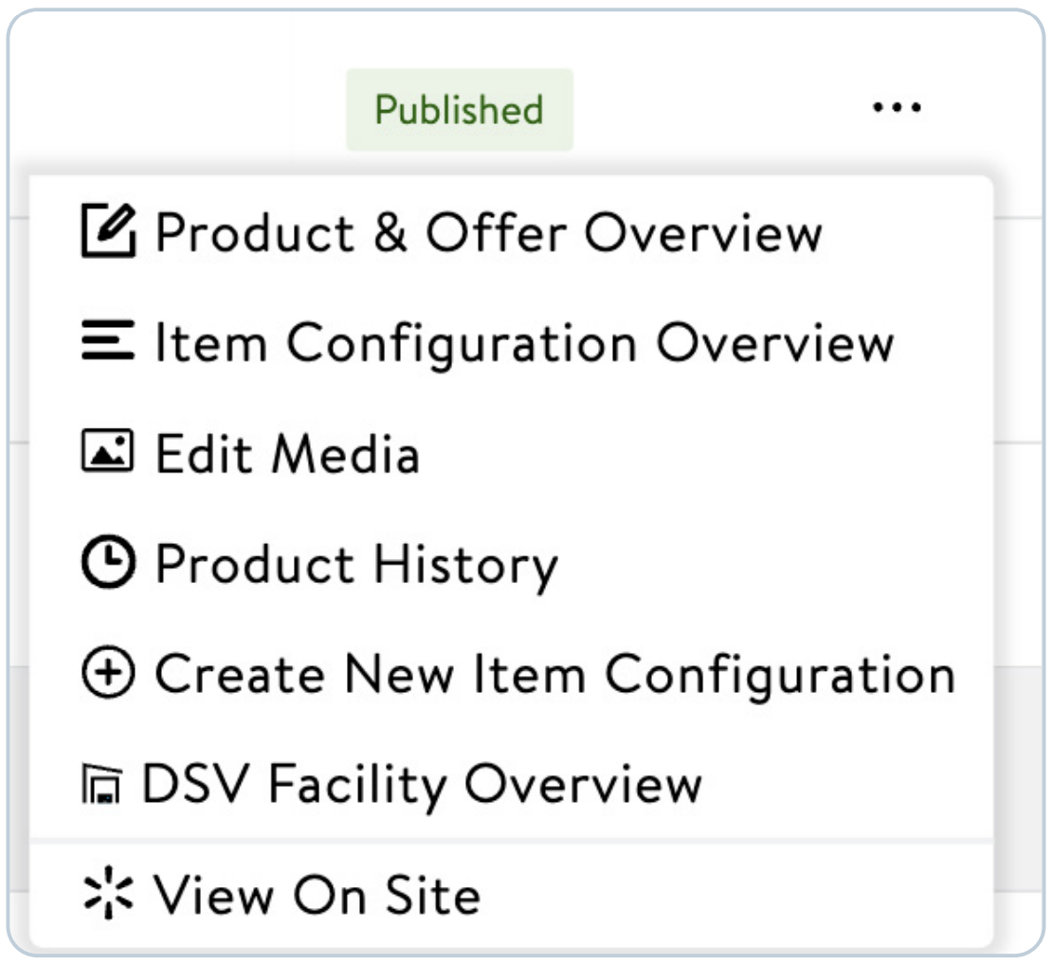1052x965 pixels.
Task: Click the Walmart spark icon
Action: coord(107,893)
